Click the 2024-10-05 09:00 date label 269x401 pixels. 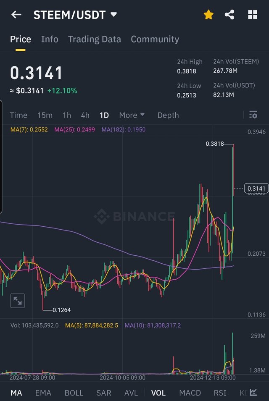click(122, 377)
